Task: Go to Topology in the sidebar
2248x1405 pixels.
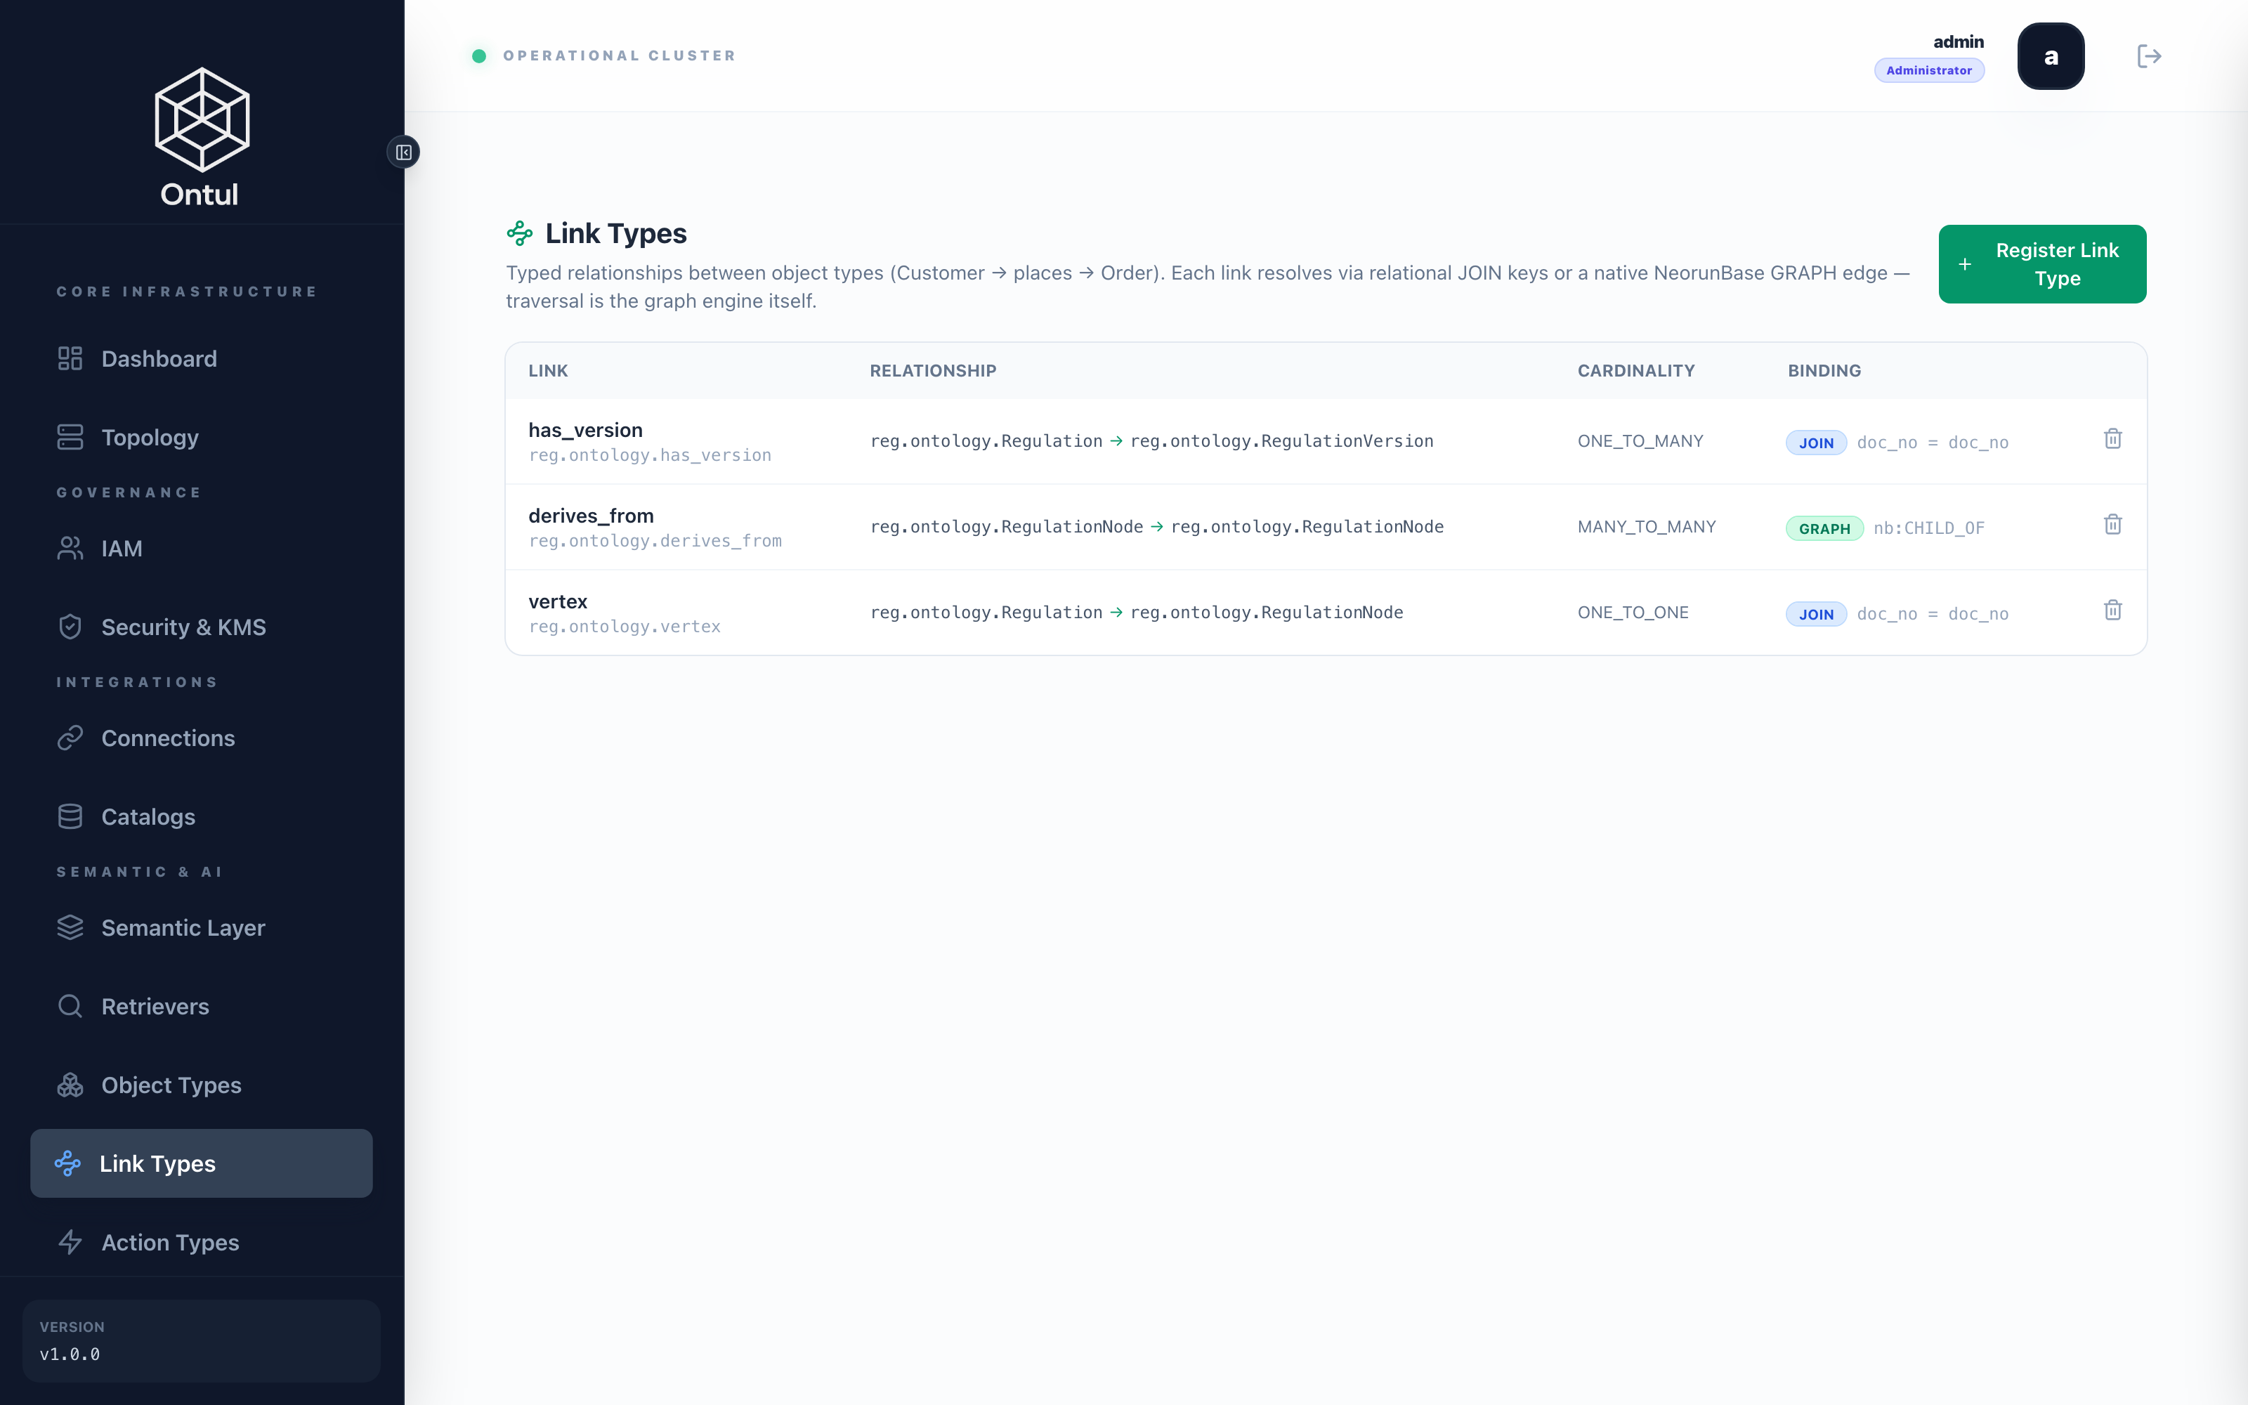Action: [202, 437]
